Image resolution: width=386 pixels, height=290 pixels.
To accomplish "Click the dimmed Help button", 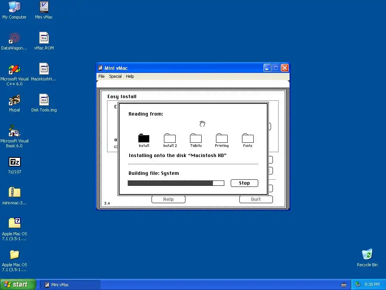I will tap(168, 199).
